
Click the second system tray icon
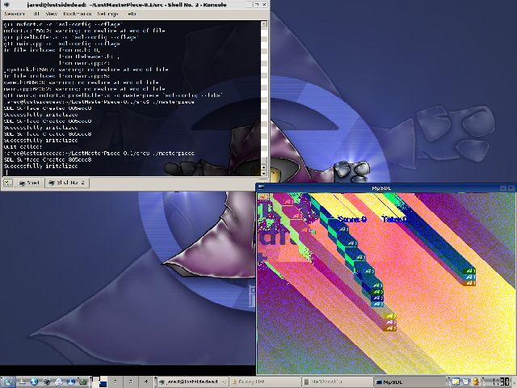click(465, 382)
